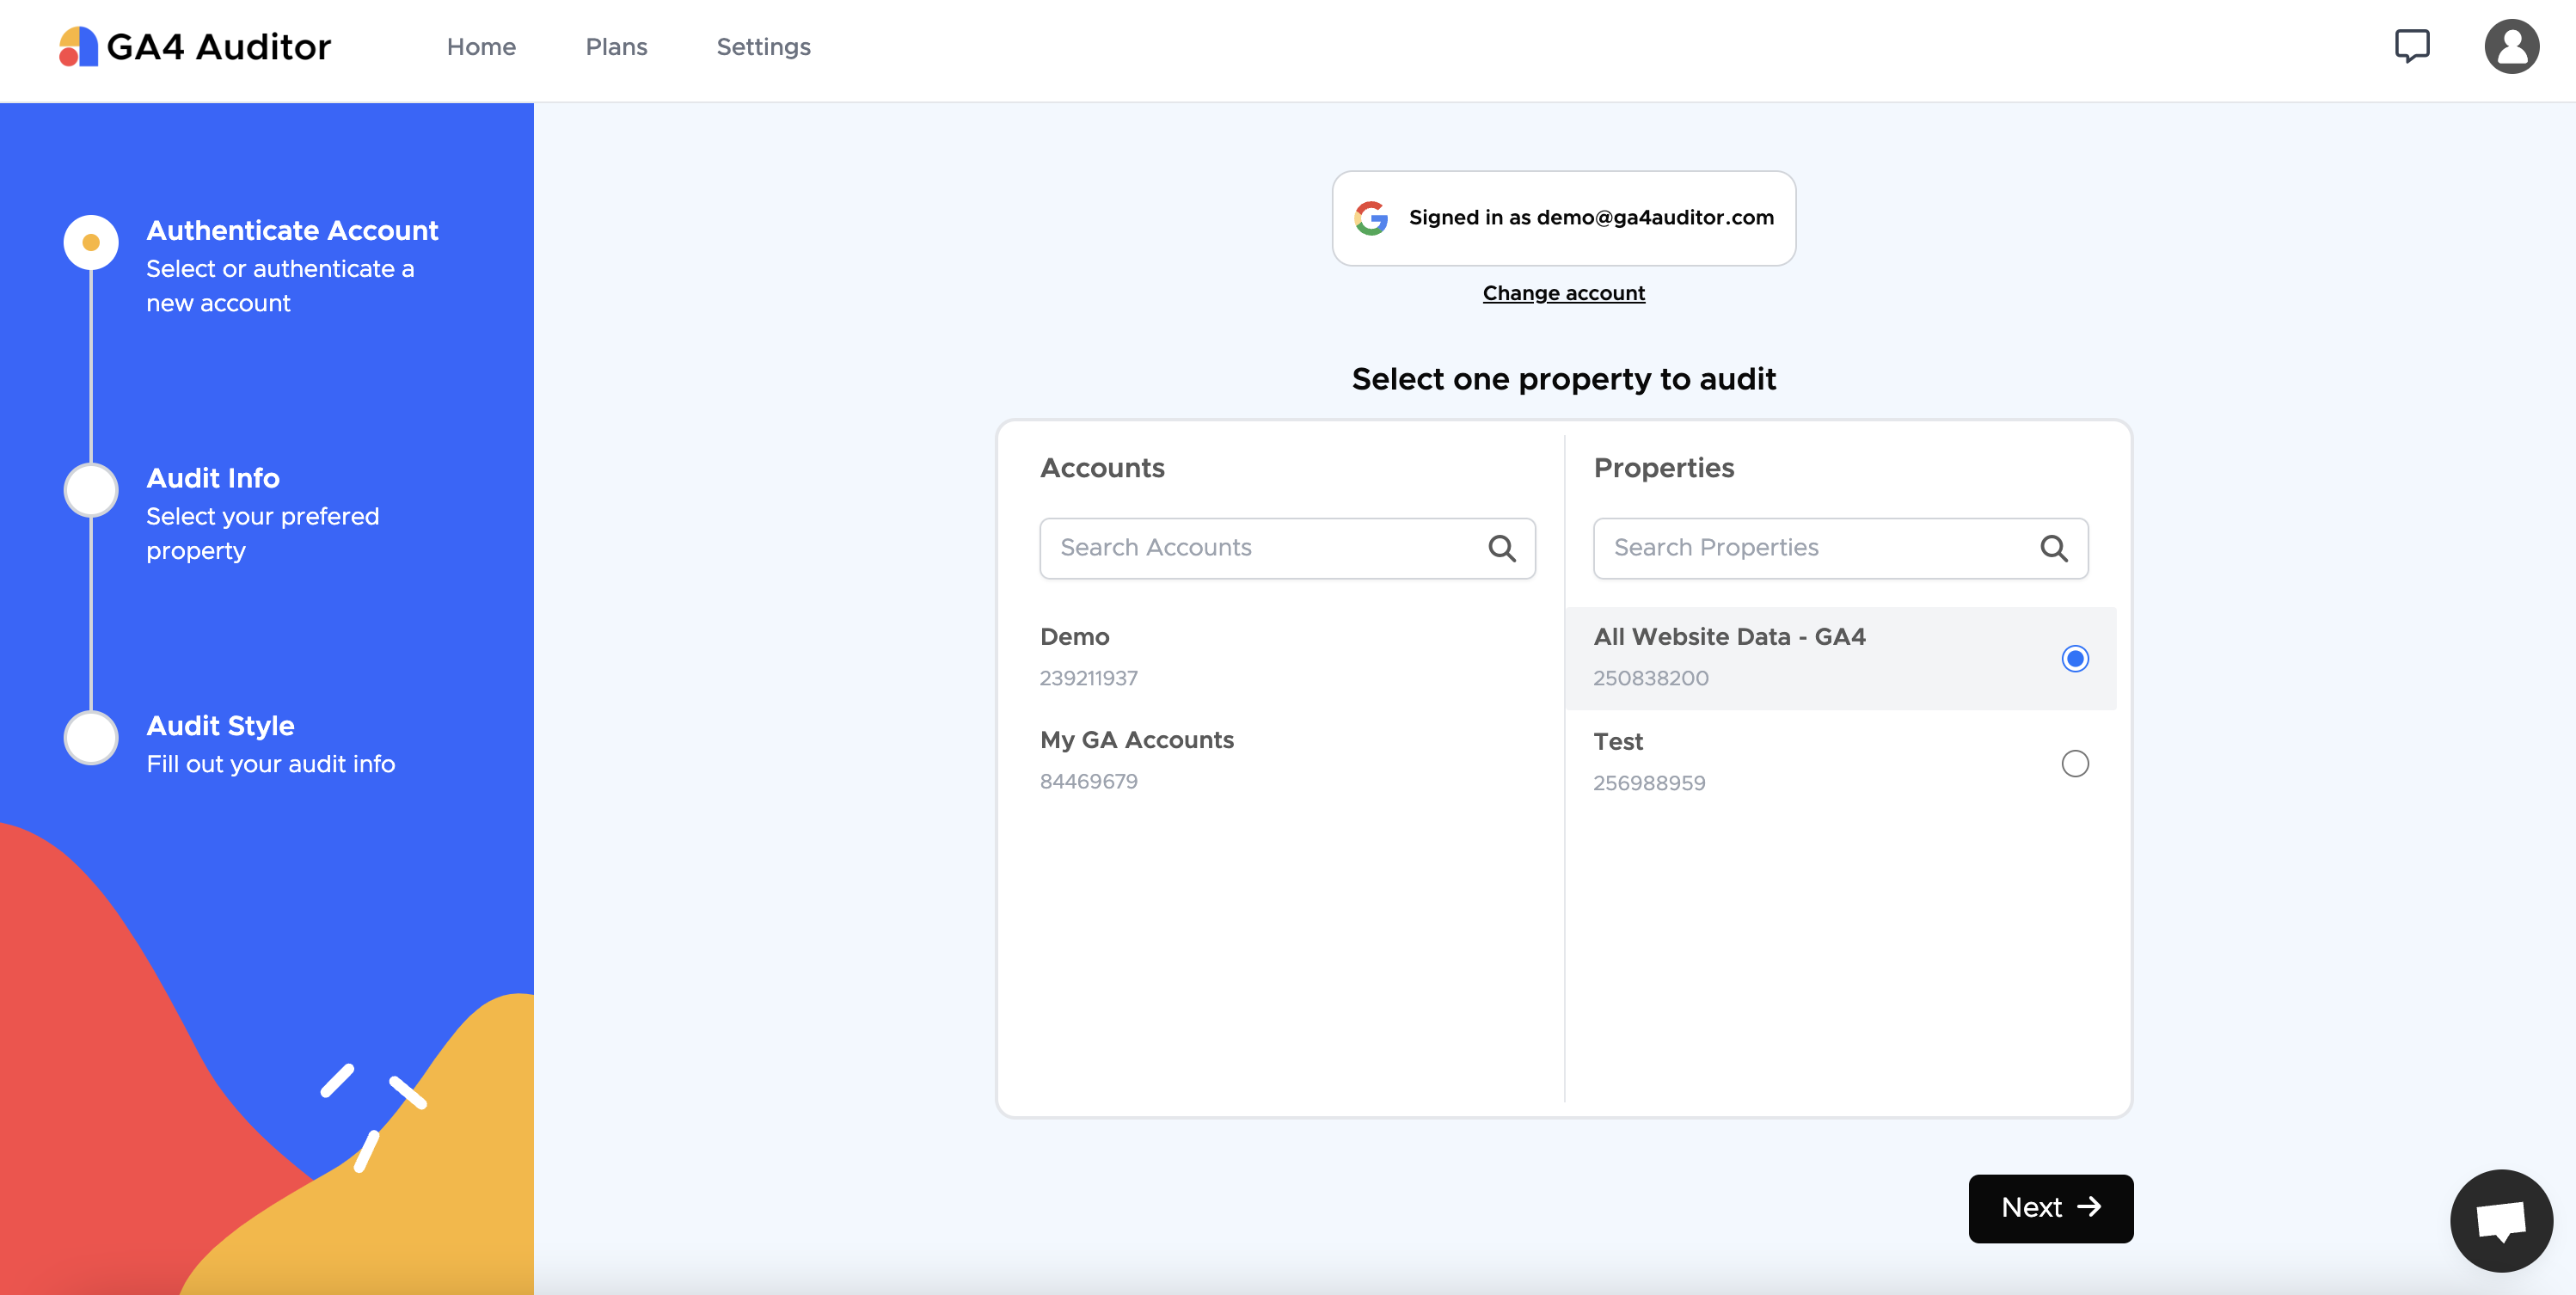Click the Search Properties magnifier icon
The height and width of the screenshot is (1295, 2576).
click(2053, 548)
